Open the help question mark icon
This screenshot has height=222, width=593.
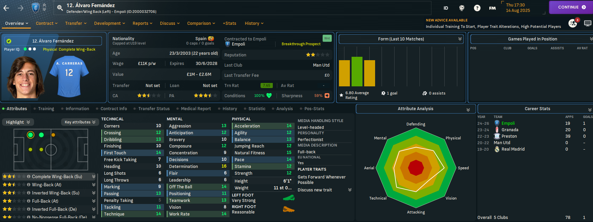point(477,8)
